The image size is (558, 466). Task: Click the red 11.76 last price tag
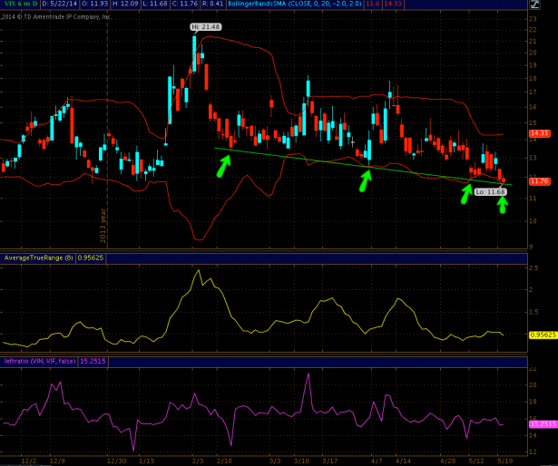pos(540,180)
